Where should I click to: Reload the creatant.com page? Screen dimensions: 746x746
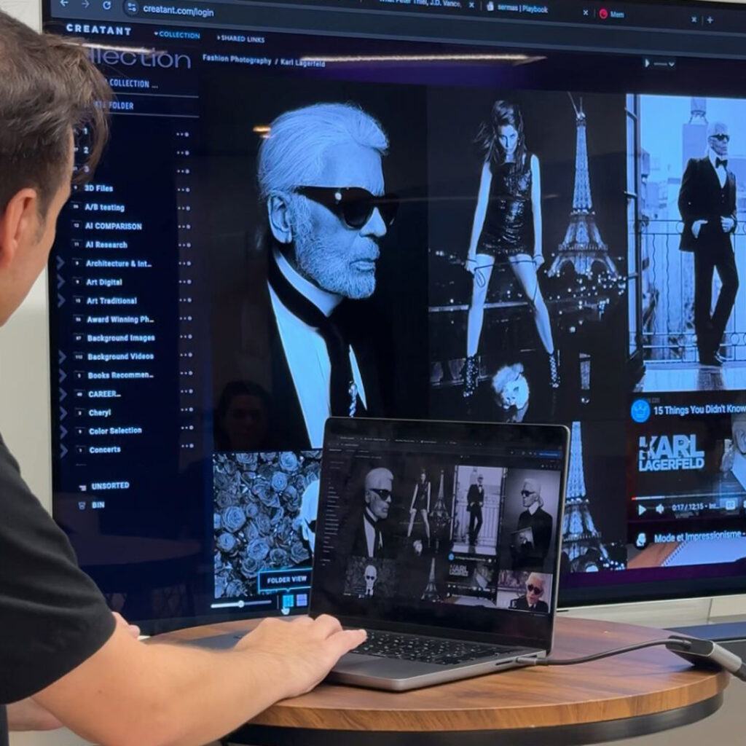(x=107, y=5)
